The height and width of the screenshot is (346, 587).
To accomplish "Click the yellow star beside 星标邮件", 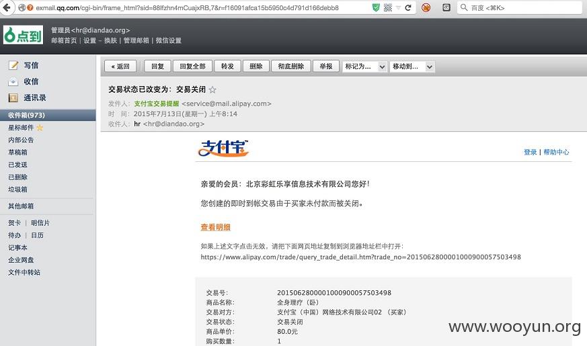I will click(x=40, y=128).
